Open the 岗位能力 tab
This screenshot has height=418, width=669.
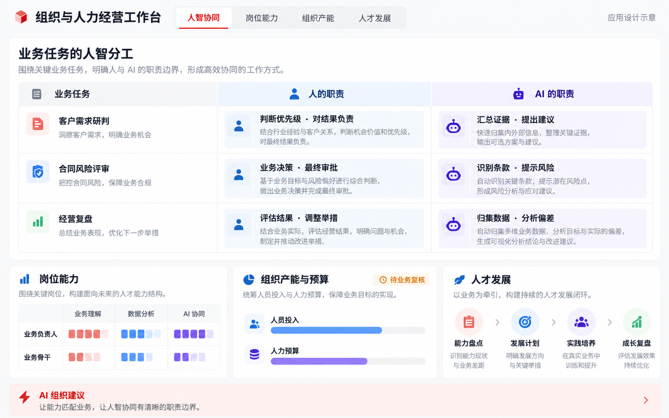click(262, 18)
